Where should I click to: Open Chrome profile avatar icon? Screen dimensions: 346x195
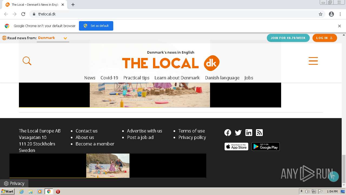pos(331,14)
